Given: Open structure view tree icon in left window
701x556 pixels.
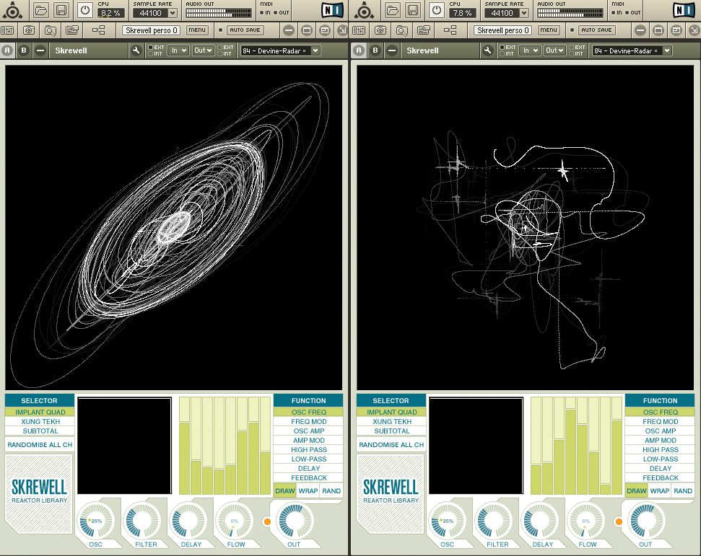Looking at the screenshot, I should (98, 30).
